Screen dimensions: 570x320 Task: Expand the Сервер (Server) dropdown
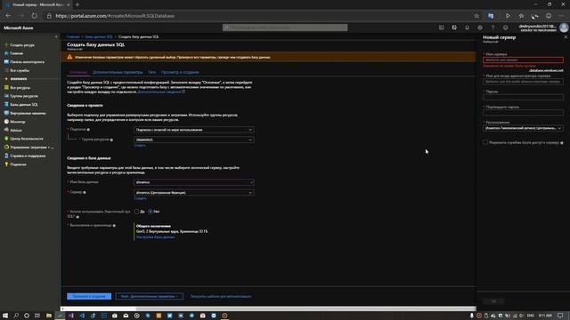[x=194, y=193]
